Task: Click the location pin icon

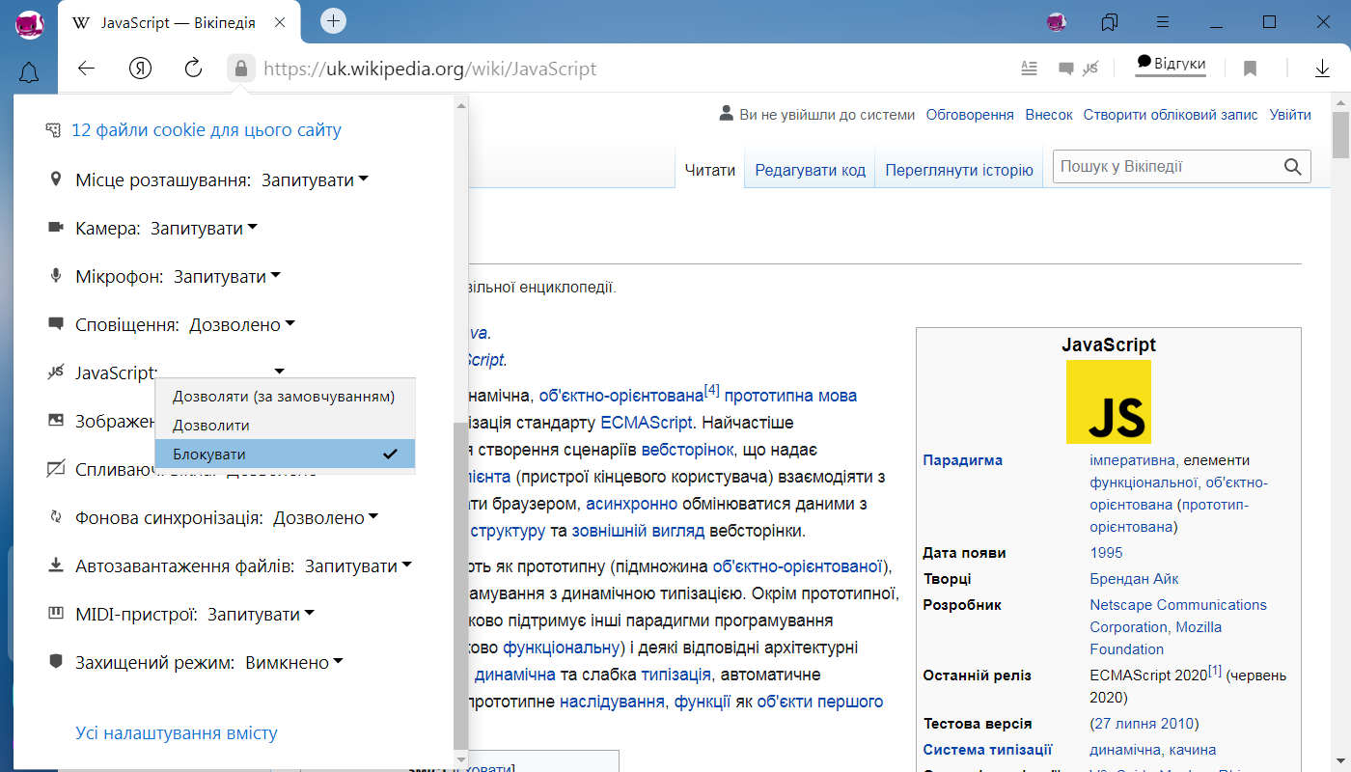Action: [x=55, y=179]
